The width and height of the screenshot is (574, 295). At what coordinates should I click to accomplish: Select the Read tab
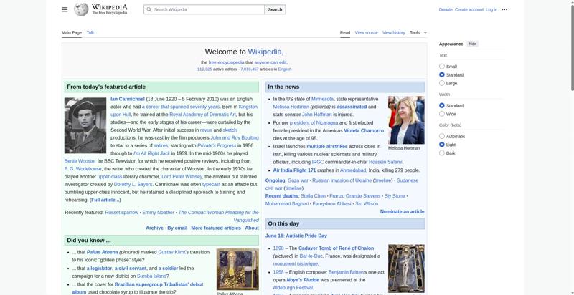345,32
